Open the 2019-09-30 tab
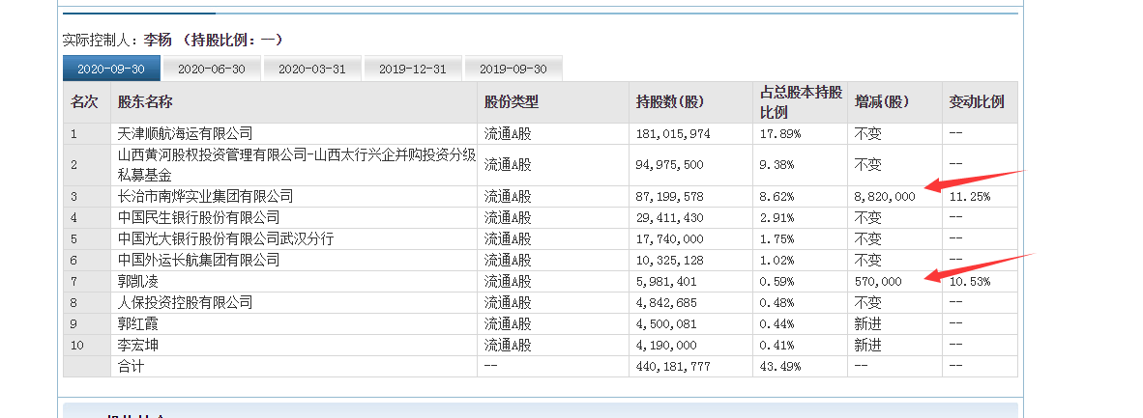The image size is (1143, 418). 513,70
